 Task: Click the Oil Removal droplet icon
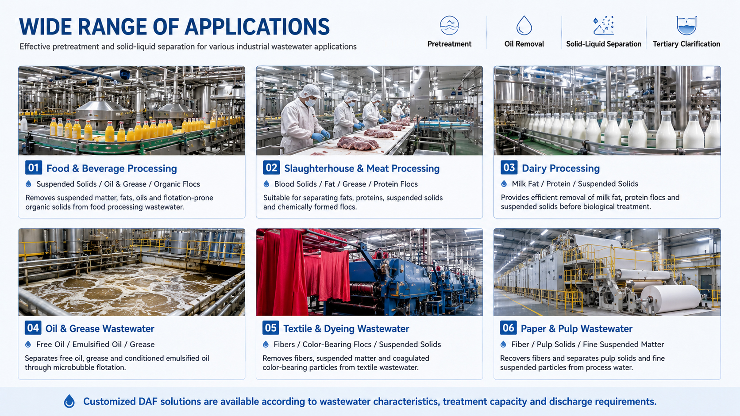[x=524, y=25]
